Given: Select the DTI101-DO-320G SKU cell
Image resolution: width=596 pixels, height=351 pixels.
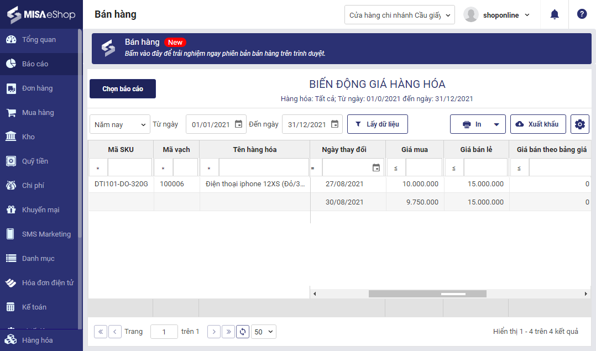Looking at the screenshot, I should (121, 184).
